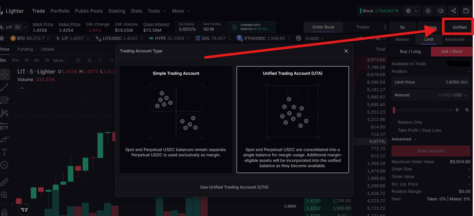Screen dimensions: 474x216
Task: Open the More timeframes dropdown
Action: [60, 60]
